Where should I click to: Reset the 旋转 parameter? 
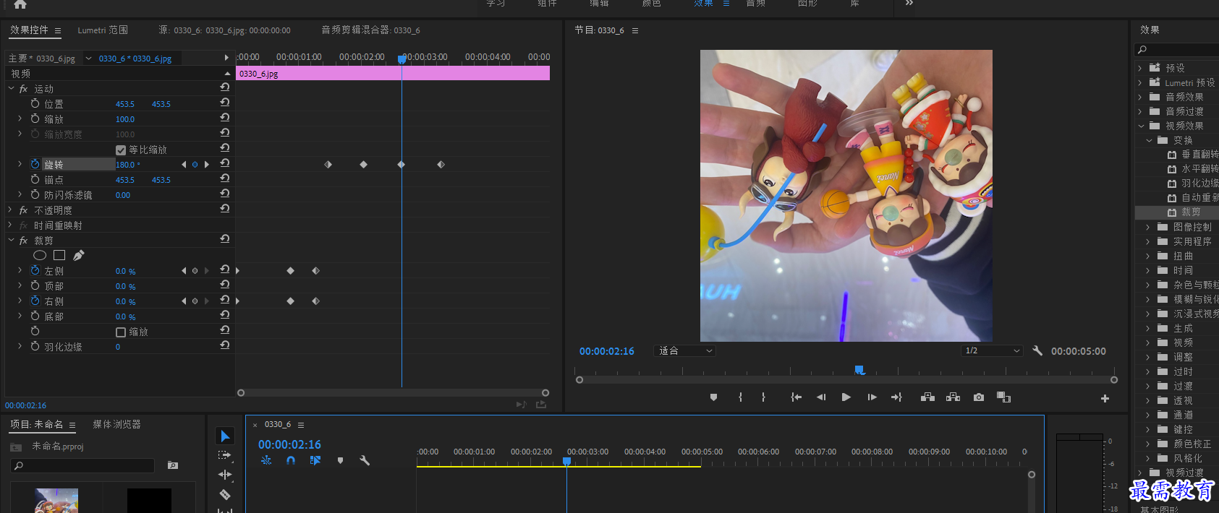pyautogui.click(x=225, y=163)
